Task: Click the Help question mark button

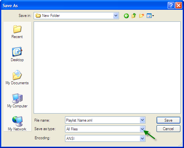Action: (171, 6)
